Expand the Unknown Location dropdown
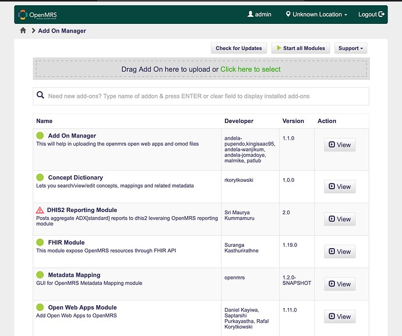 tap(316, 15)
